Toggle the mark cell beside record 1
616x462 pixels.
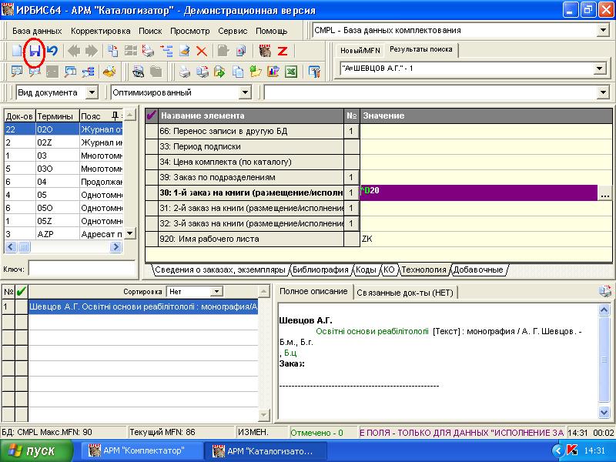click(x=21, y=306)
